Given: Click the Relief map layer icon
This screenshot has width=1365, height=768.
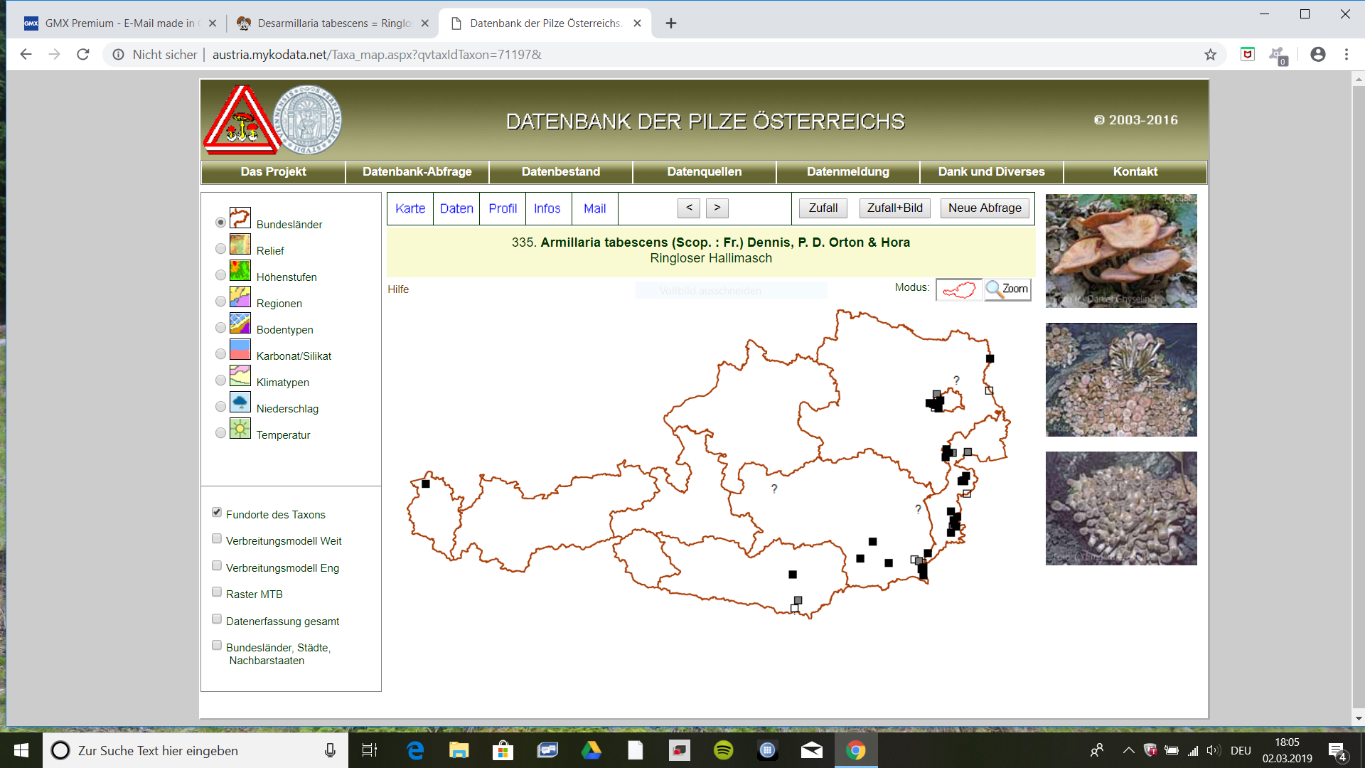Looking at the screenshot, I should [x=240, y=245].
